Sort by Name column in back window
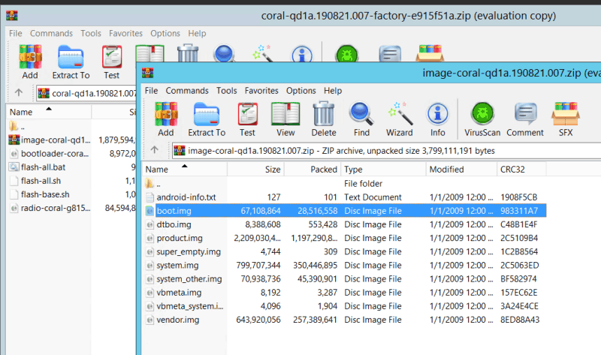Screen dimensions: 601x355 (49, 112)
